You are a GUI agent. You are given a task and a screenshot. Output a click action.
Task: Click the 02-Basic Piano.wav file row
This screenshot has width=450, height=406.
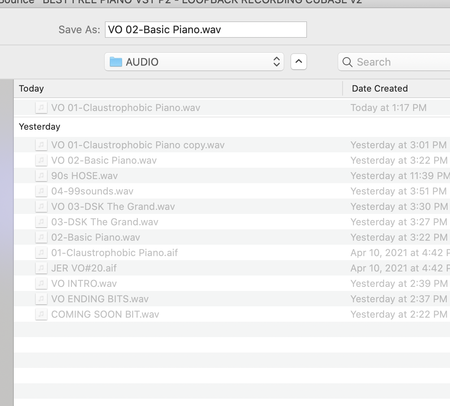click(x=96, y=237)
